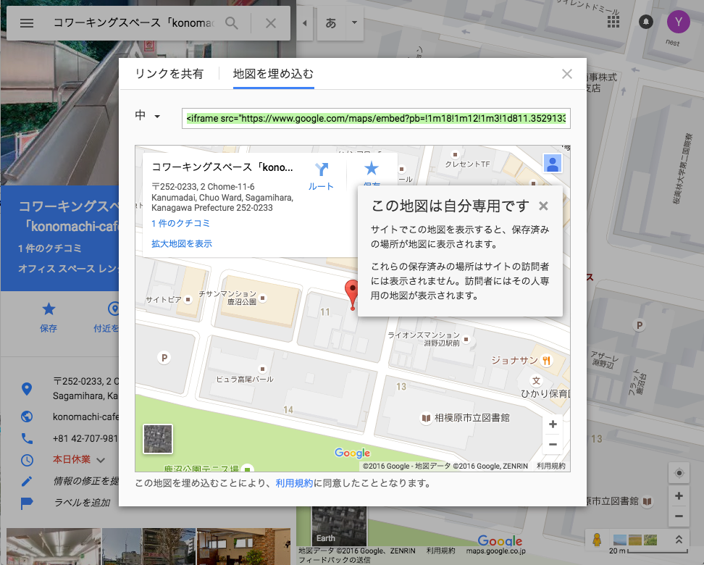Click the ひかり保育 school marker
The width and height of the screenshot is (704, 565).
(x=536, y=381)
